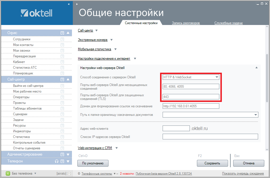Open help icon beside Планировщик
The height and width of the screenshot is (178, 270).
pos(62,73)
